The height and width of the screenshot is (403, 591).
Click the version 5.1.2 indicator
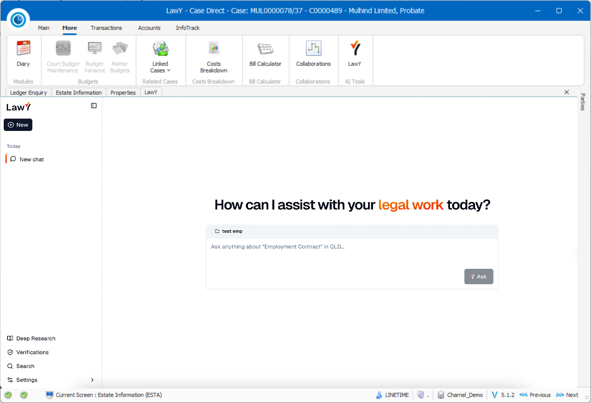(x=503, y=395)
